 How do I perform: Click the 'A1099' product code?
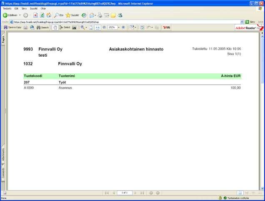click(29, 88)
